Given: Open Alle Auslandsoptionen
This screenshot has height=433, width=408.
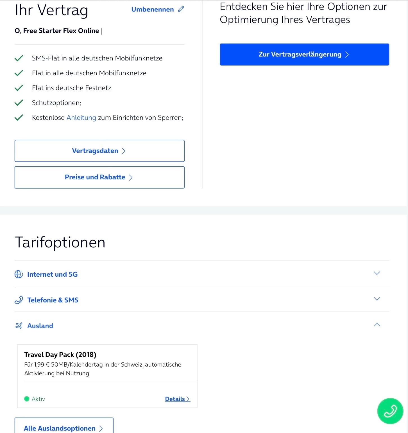Looking at the screenshot, I should coord(64,427).
